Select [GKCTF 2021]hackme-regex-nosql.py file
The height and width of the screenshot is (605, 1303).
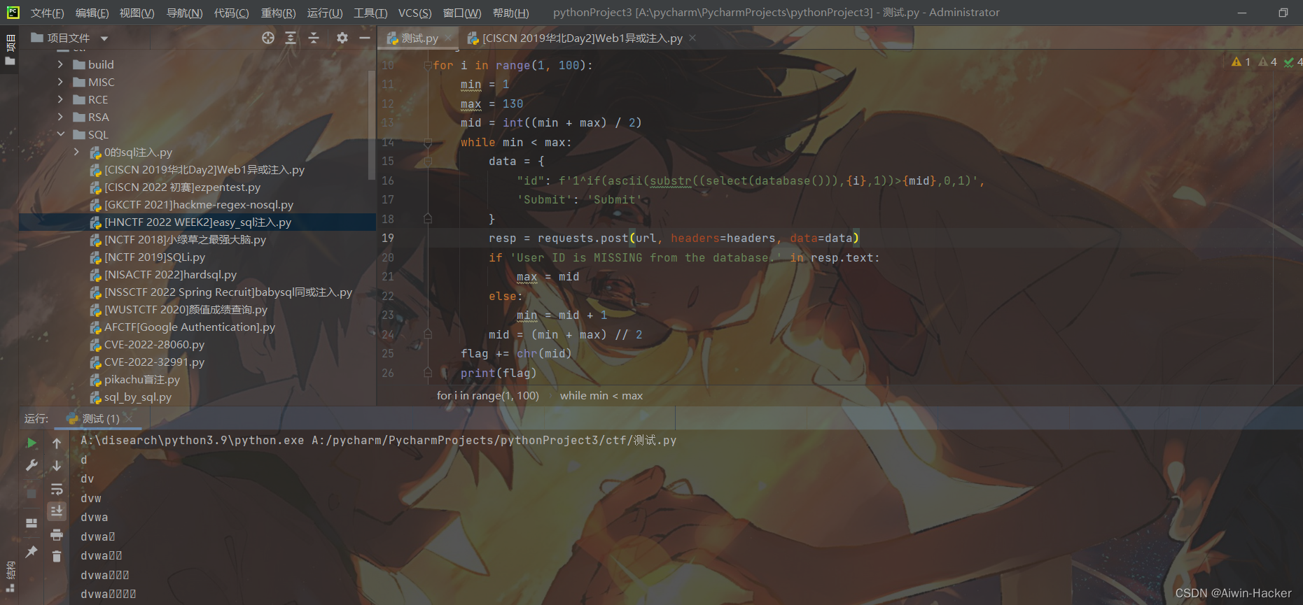point(199,204)
